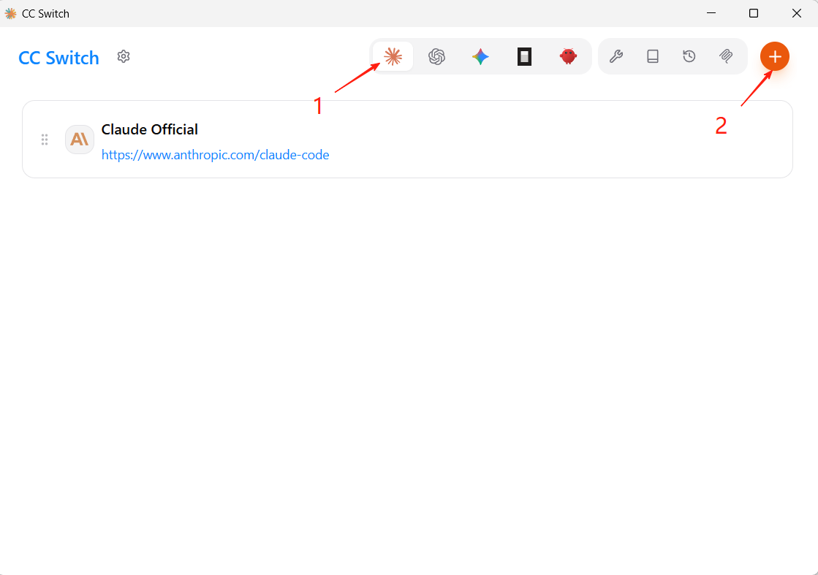
Task: Click the CC Switch title bar app icon
Action: pyautogui.click(x=10, y=14)
